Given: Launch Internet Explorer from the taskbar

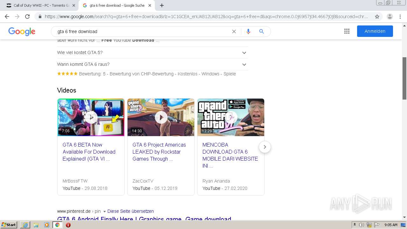Looking at the screenshot, I should [25, 225].
